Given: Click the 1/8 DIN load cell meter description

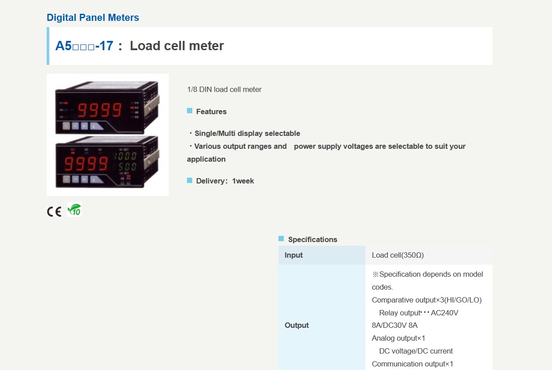Looking at the screenshot, I should point(224,89).
